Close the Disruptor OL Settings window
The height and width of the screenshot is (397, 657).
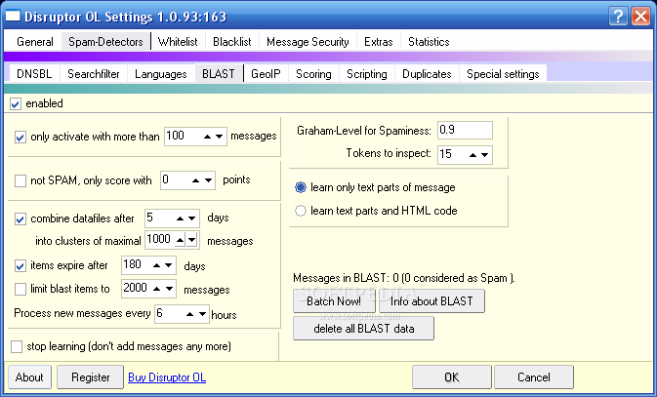click(x=641, y=17)
